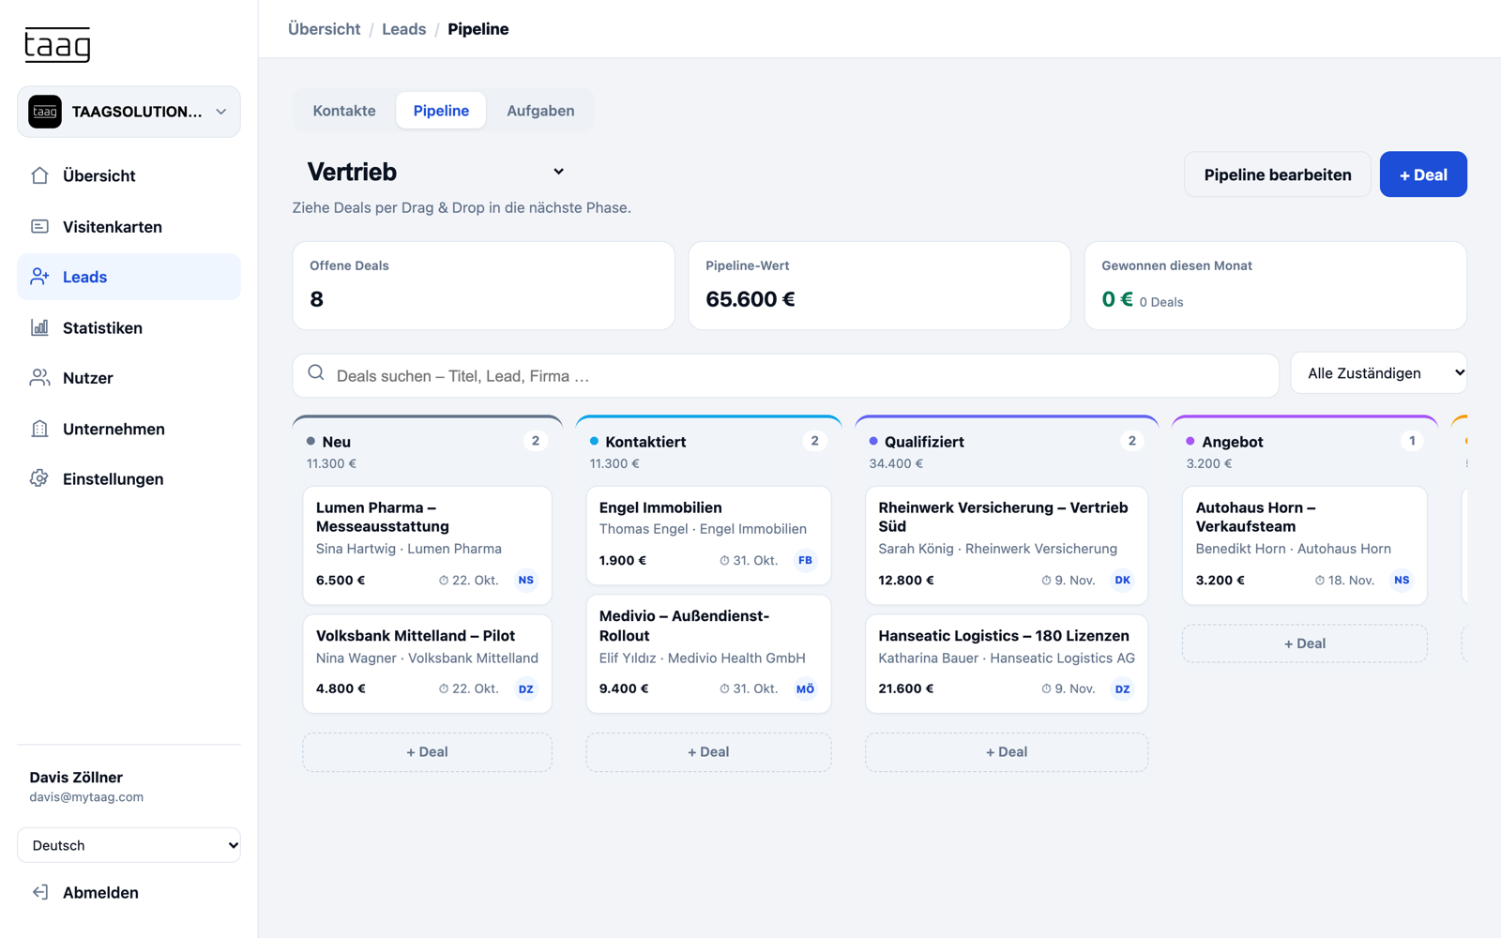Click Abmelden to log out
The height and width of the screenshot is (938, 1501).
[x=129, y=892]
